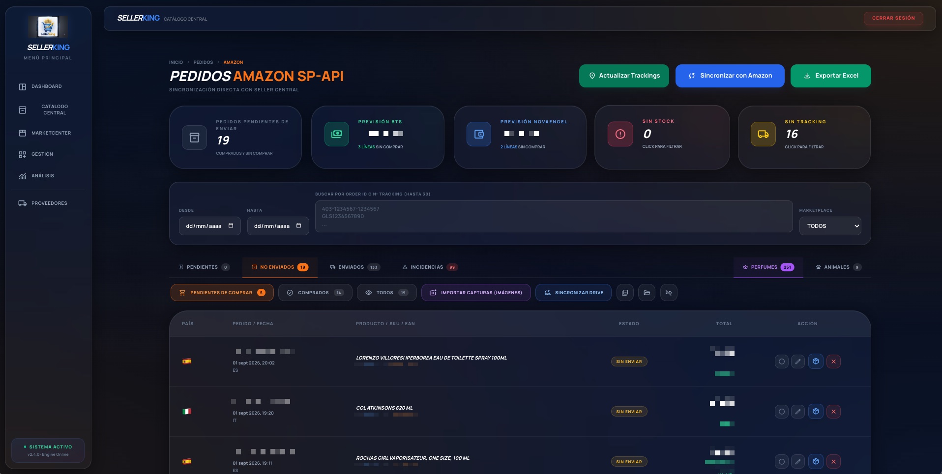This screenshot has height=474, width=942.
Task: Click Sin Enviar badge on Lorenzo Villoresi row
Action: (629, 362)
